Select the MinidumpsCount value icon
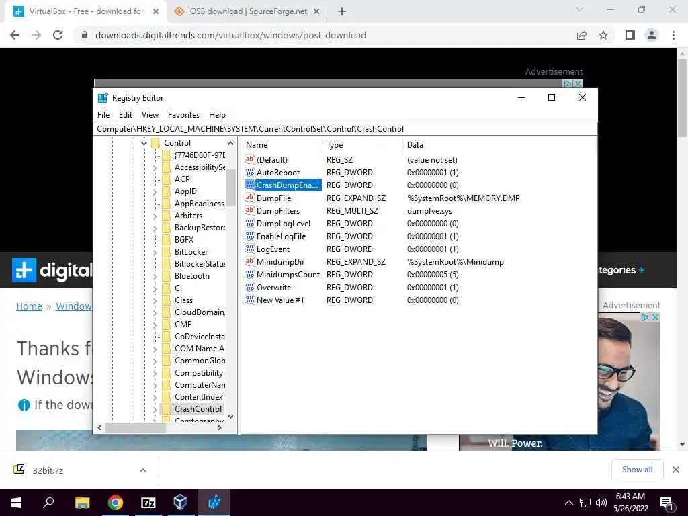Screen dimensions: 688x516 (x=250, y=274)
